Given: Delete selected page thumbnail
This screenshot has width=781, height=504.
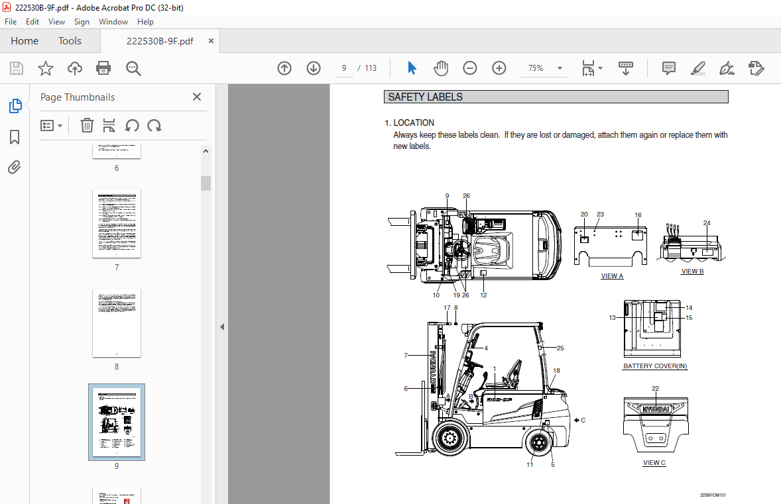Looking at the screenshot, I should pos(87,125).
